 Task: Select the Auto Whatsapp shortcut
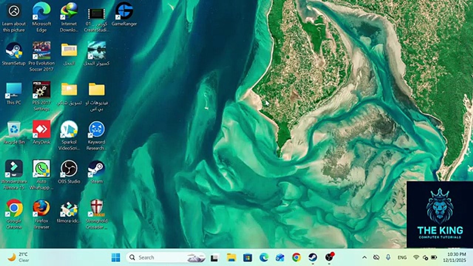pos(41,175)
